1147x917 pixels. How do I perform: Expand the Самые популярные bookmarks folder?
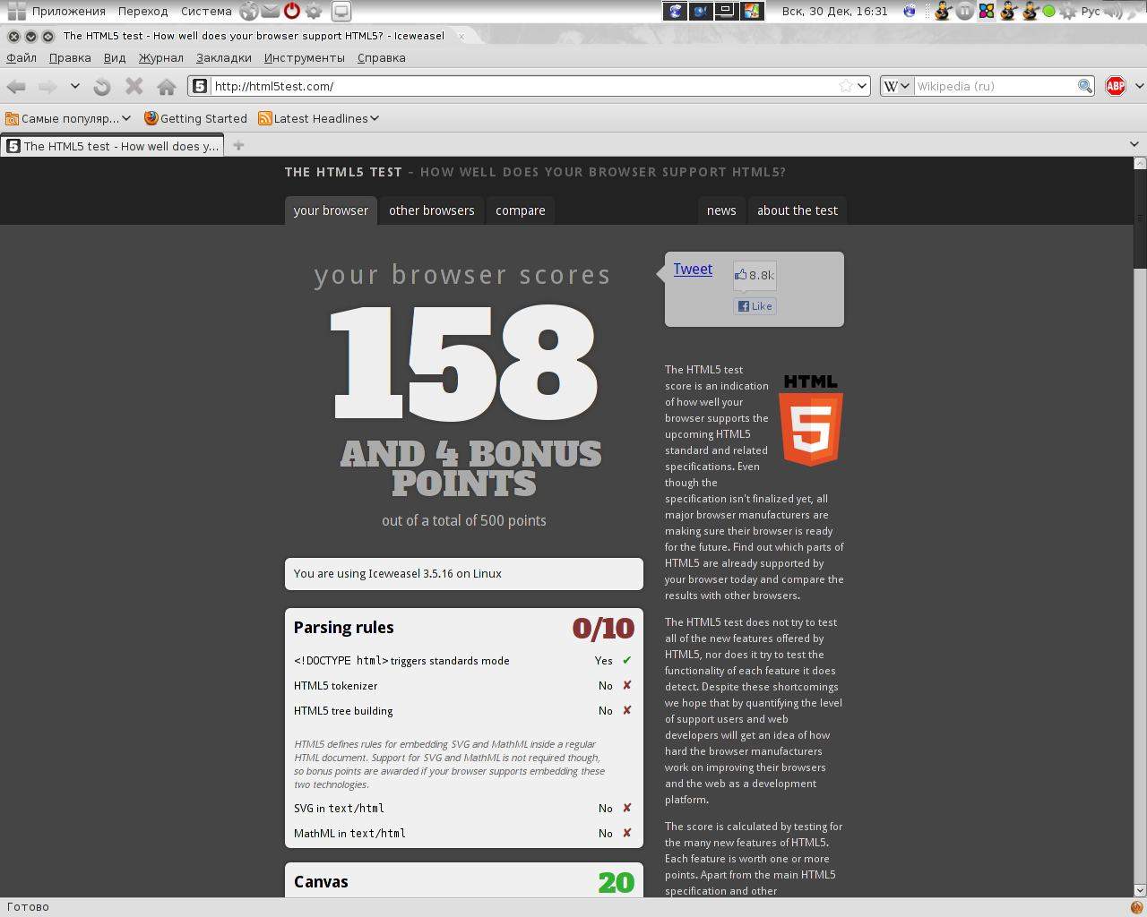coord(68,118)
